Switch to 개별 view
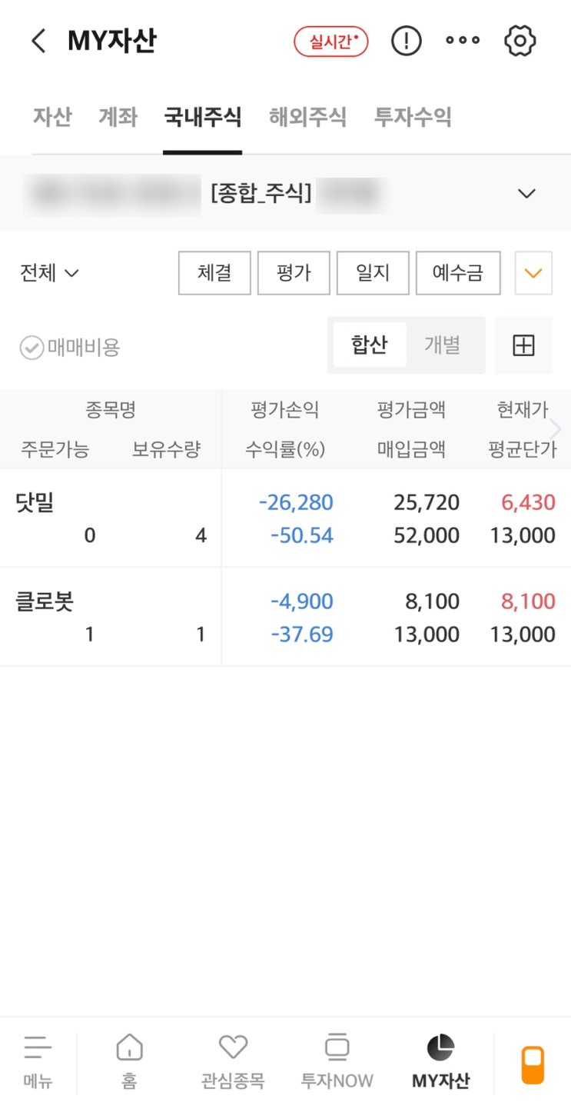 (443, 345)
